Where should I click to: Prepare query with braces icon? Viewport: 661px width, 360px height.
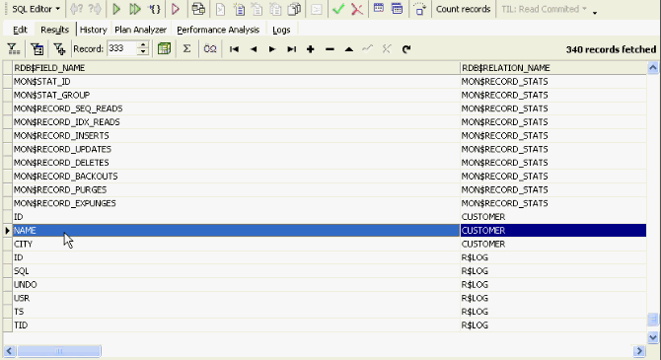pyautogui.click(x=155, y=9)
